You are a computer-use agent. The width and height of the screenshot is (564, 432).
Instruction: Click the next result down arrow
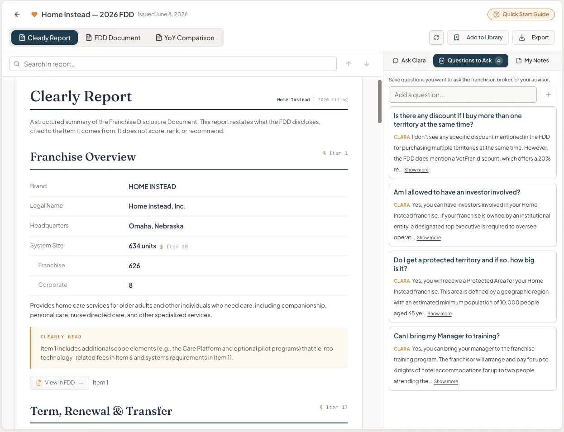(x=367, y=64)
